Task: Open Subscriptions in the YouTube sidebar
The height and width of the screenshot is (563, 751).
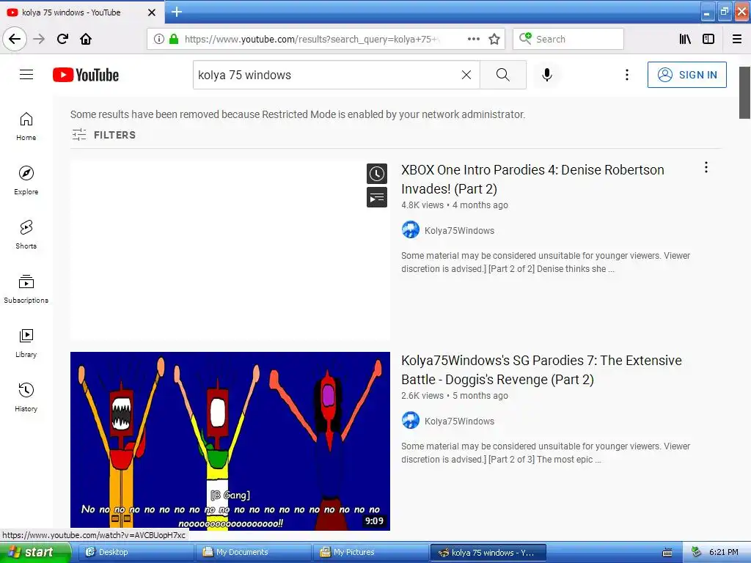Action: point(26,289)
